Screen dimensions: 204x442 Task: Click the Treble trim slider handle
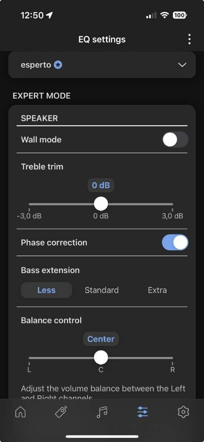[x=101, y=204]
